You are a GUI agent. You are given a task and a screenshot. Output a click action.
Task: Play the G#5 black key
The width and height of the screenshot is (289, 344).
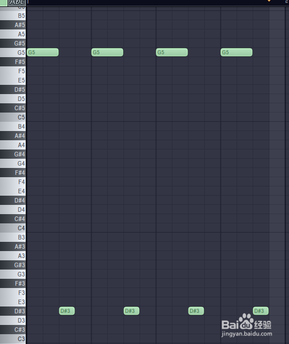coord(13,43)
